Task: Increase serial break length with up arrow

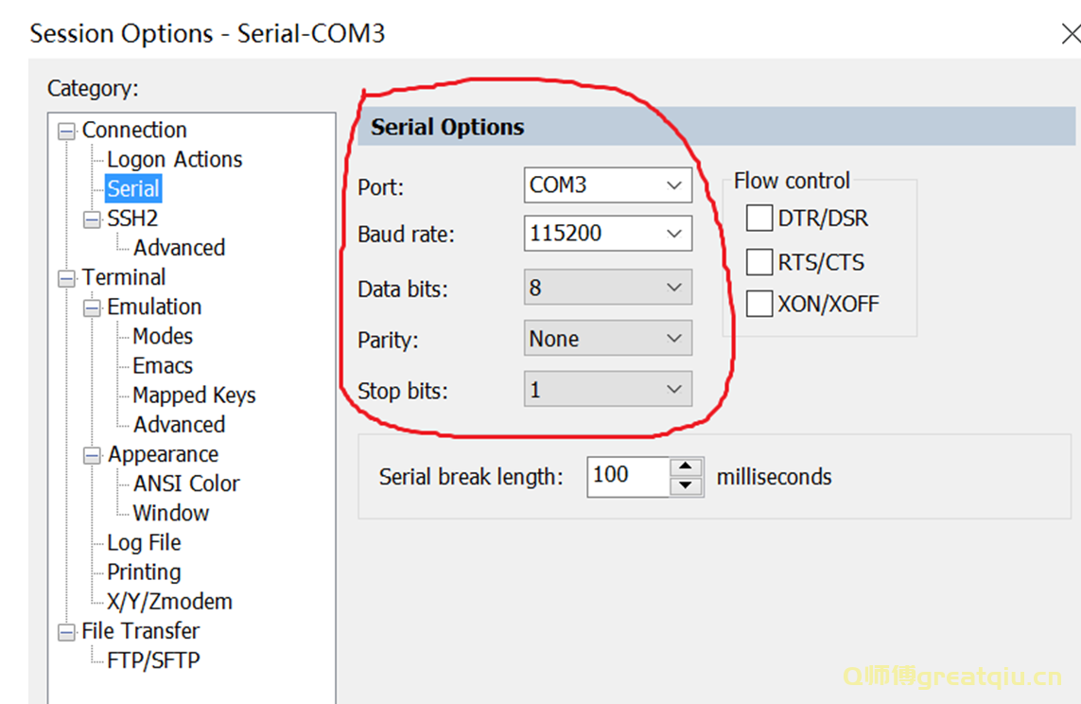Action: coord(686,467)
